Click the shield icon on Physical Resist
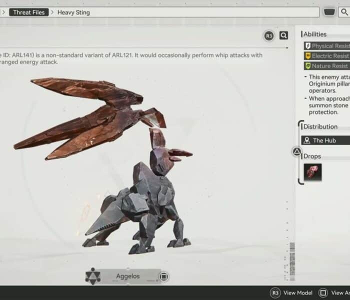The height and width of the screenshot is (300, 350). pos(308,46)
